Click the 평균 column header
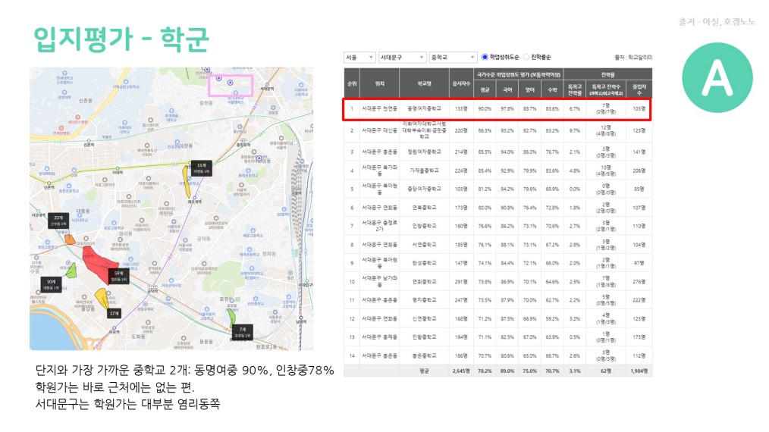Image resolution: width=769 pixels, height=432 pixels. [485, 89]
